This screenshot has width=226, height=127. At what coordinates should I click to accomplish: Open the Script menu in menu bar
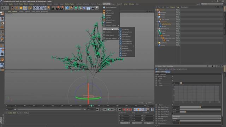(126, 4)
